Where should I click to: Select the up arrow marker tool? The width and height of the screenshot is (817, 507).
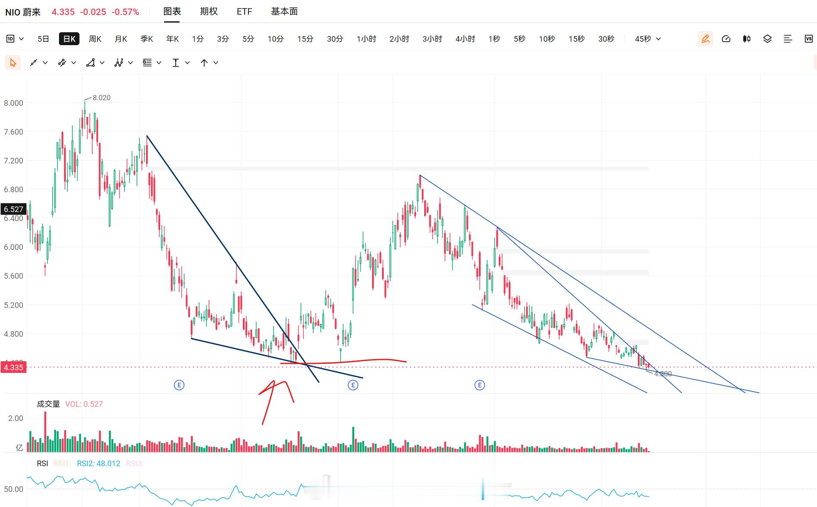204,63
